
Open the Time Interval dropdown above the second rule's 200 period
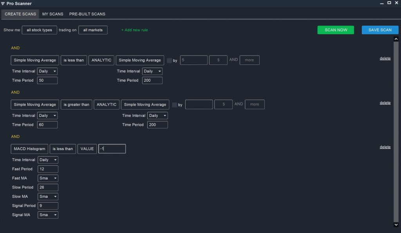click(x=157, y=116)
